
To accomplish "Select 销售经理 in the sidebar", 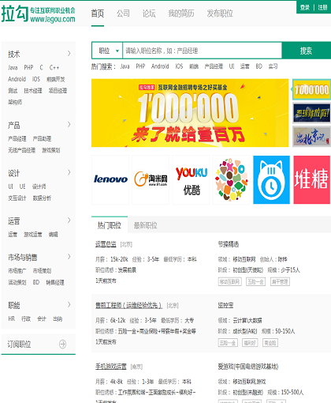I will (55, 282).
